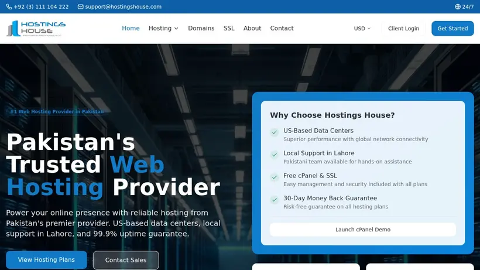Click 'Pakistani team available for hands-on assistance' text

point(348,162)
